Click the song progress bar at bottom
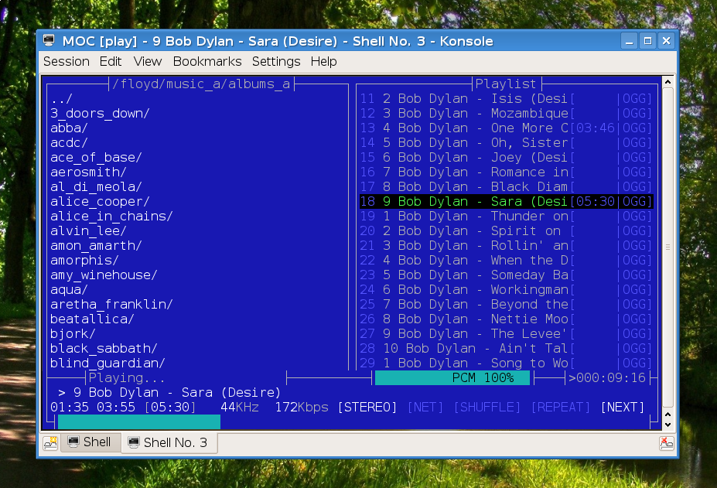The image size is (717, 488). pos(353,421)
